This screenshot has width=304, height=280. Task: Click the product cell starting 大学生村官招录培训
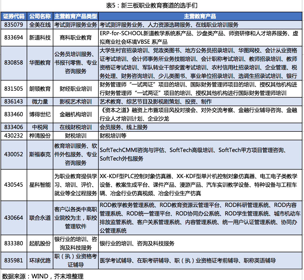(200, 63)
